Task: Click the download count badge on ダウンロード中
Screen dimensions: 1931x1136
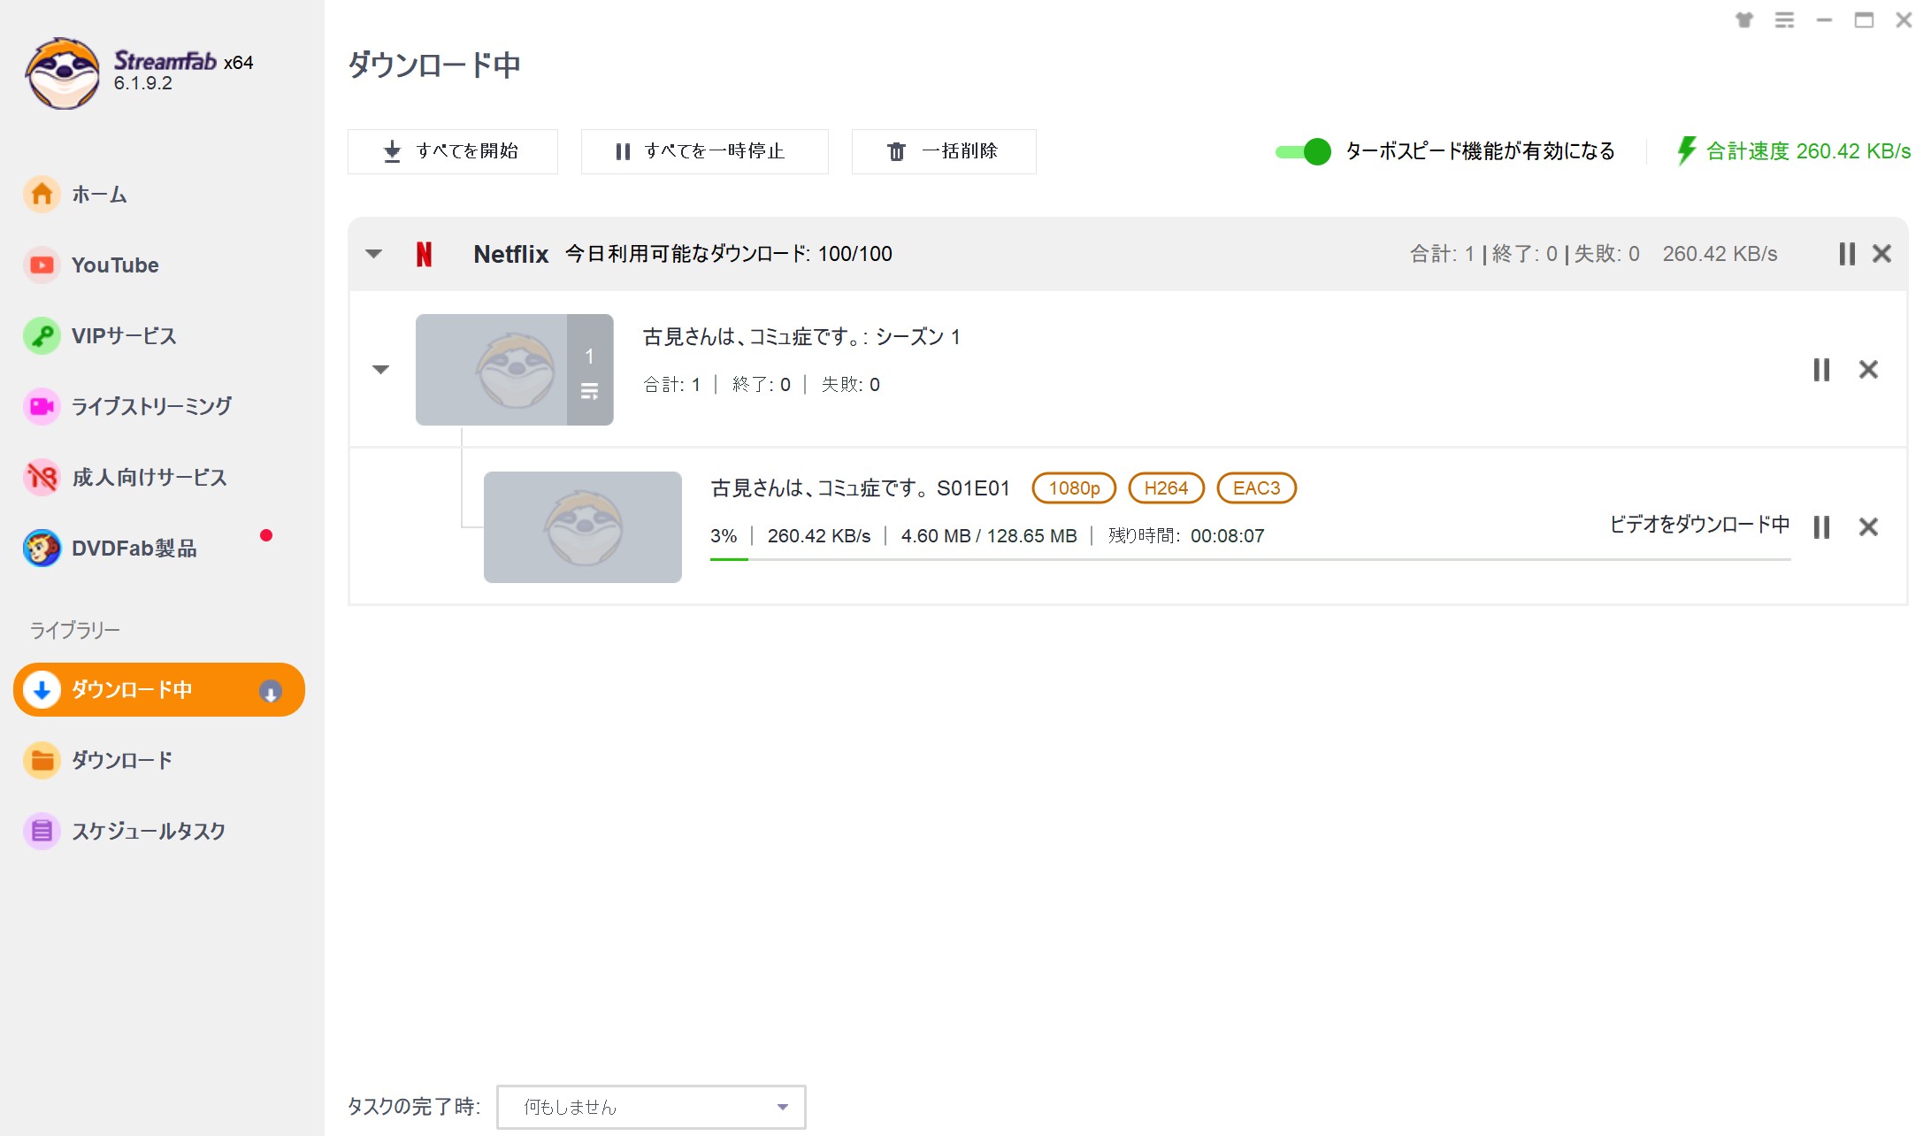Action: tap(271, 691)
